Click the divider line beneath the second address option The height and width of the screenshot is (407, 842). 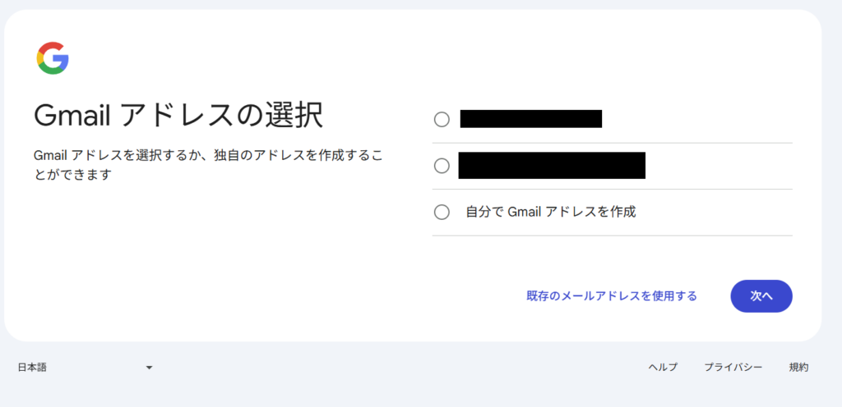click(612, 189)
